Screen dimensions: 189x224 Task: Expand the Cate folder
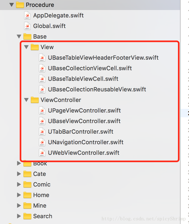[19, 174]
